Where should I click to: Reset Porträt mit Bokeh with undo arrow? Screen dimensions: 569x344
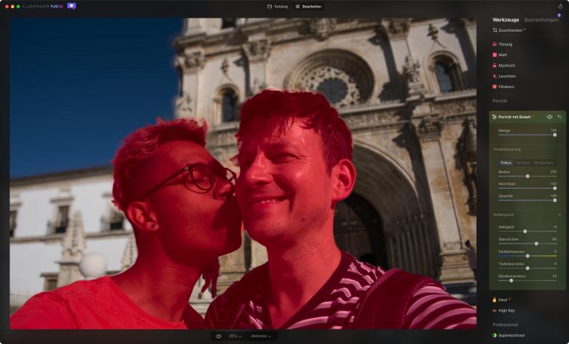coord(559,117)
